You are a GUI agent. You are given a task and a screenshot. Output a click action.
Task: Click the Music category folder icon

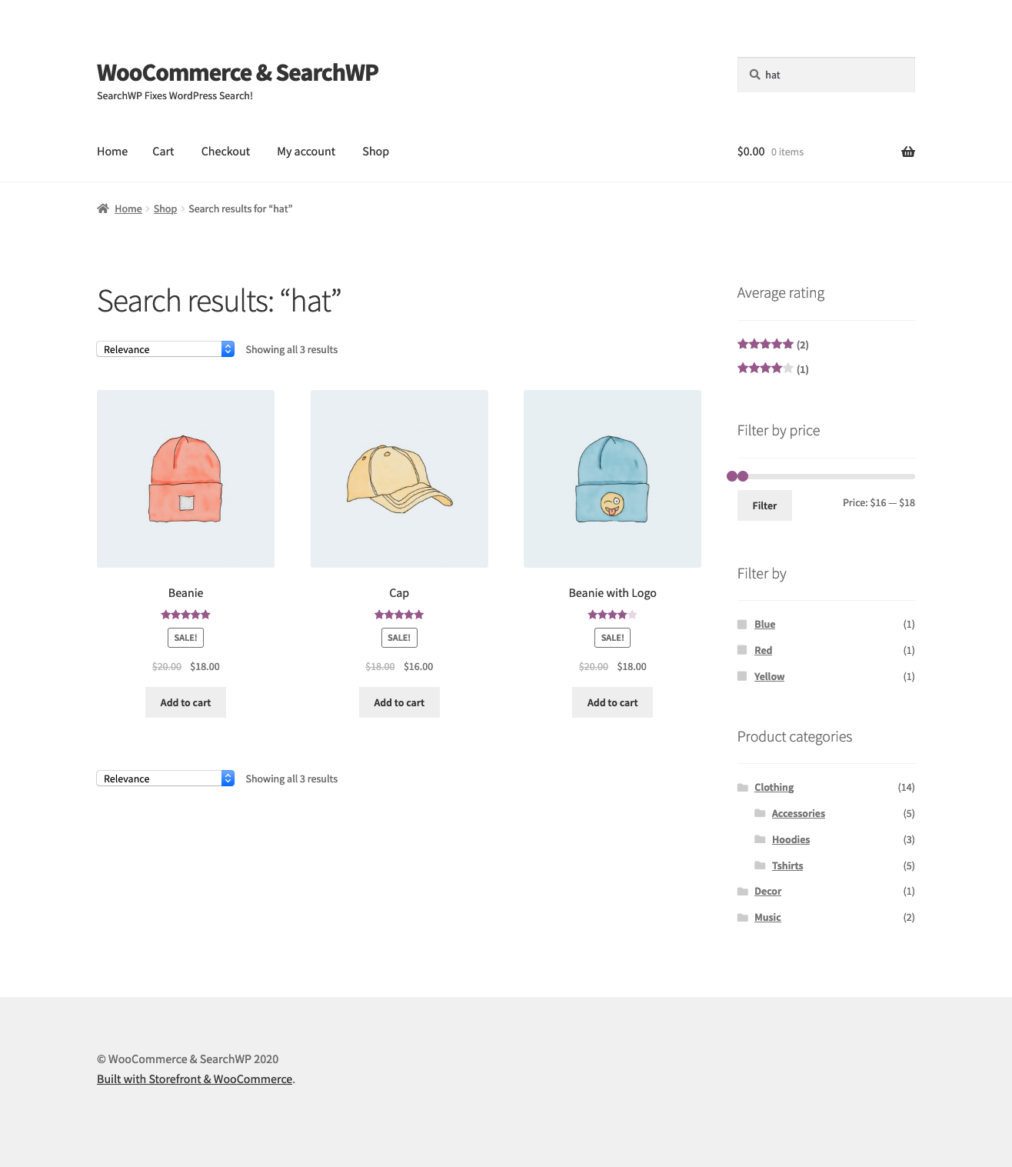742,917
